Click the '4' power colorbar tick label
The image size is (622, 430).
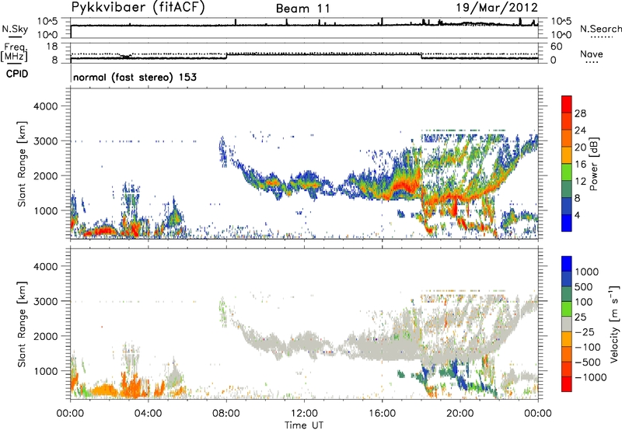[578, 216]
